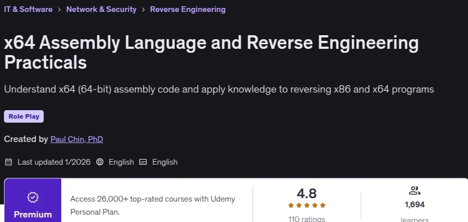This screenshot has height=222, width=468.
Task: Click the calendar icon beside Last updated
Action: (x=9, y=162)
